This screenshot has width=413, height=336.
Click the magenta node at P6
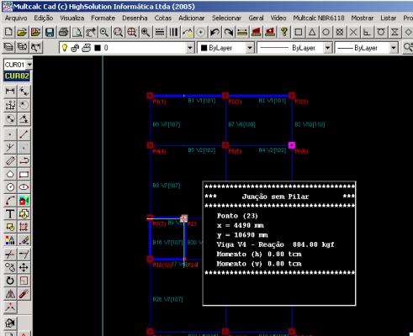(x=292, y=145)
